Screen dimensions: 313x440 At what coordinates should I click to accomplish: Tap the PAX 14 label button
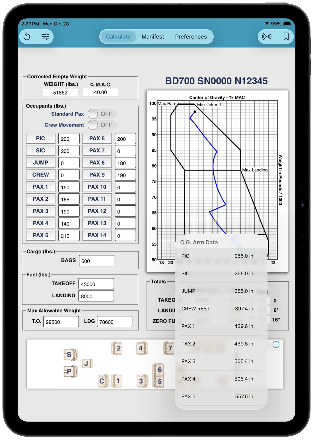[x=97, y=235]
